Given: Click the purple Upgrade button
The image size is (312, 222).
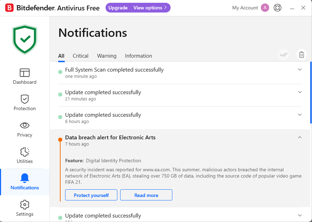Looking at the screenshot, I should pos(118,8).
